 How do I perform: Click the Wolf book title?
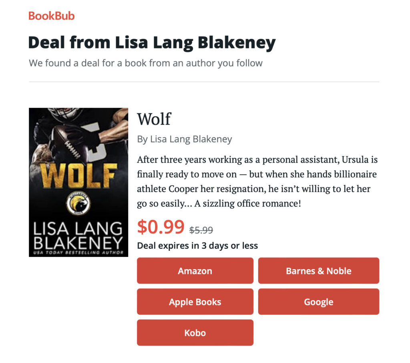pos(154,119)
